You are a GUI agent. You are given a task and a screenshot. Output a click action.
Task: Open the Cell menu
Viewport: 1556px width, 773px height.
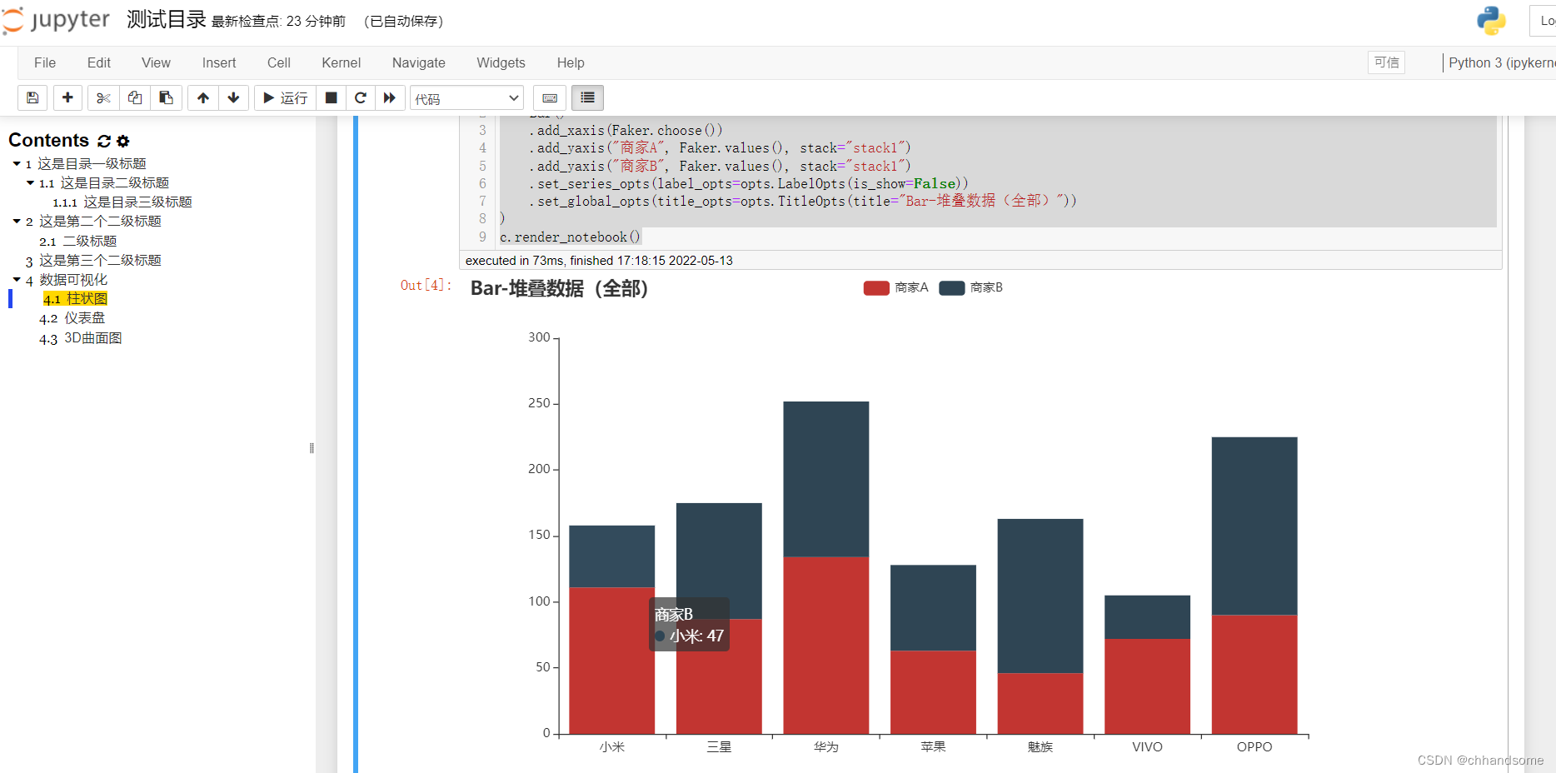279,62
